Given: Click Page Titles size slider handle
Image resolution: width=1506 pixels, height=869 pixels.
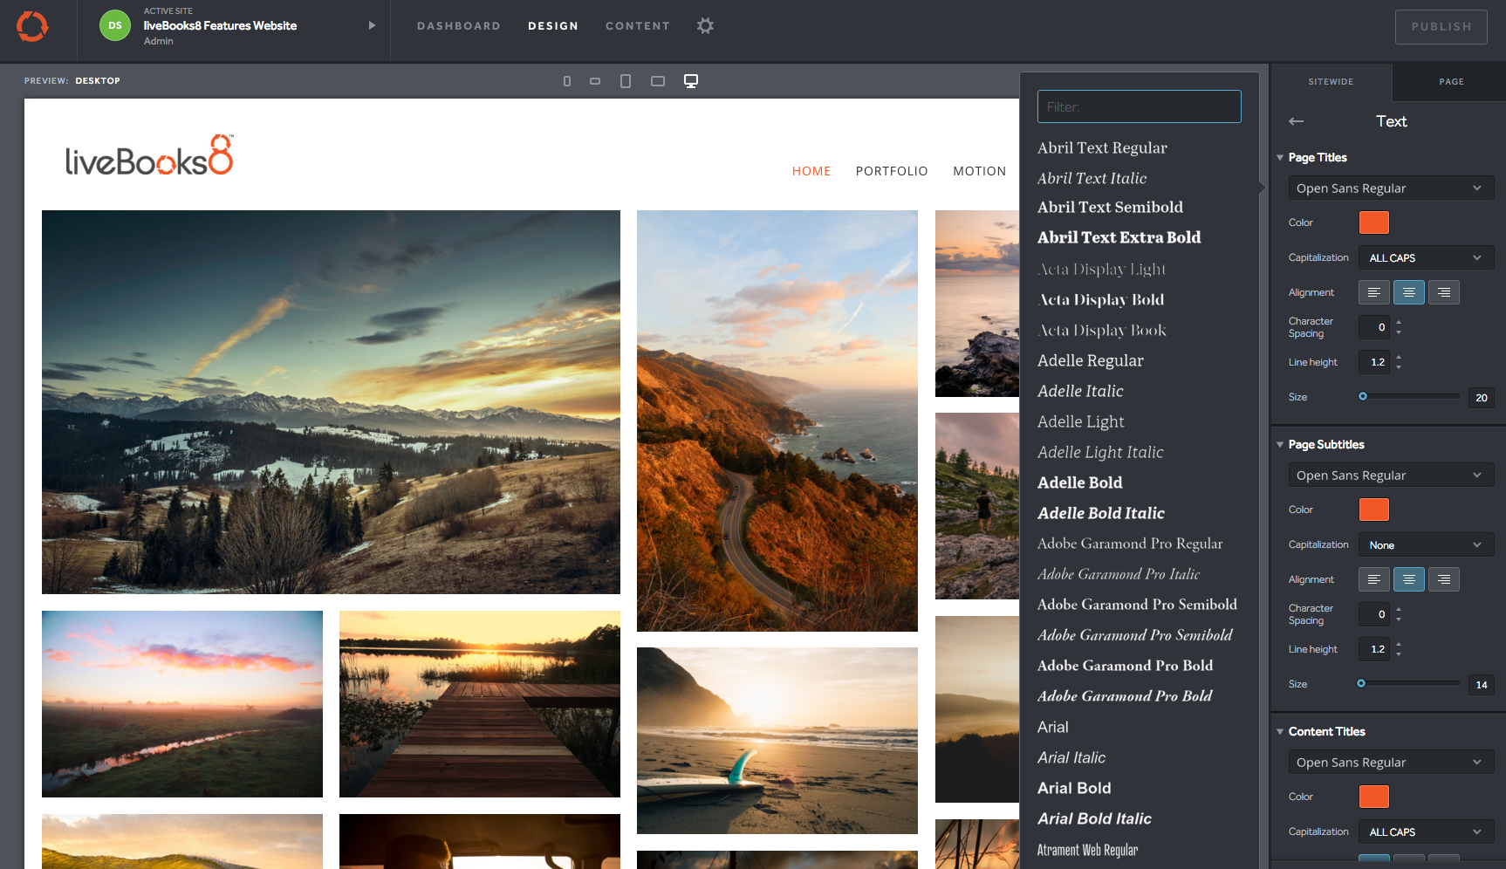Looking at the screenshot, I should click(1363, 396).
